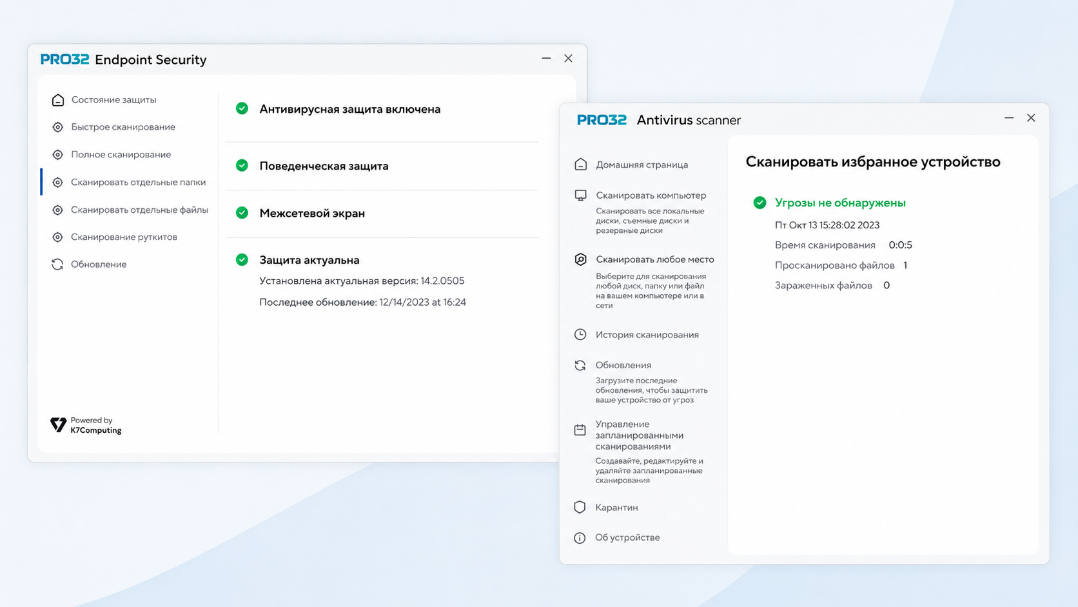Viewport: 1078px width, 607px height.
Task: Click Зараженных файлов row
Action: [832, 285]
